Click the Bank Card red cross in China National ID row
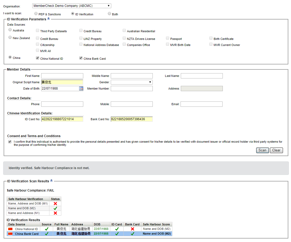Viewport: 291px width, 242px height. [x=132, y=229]
